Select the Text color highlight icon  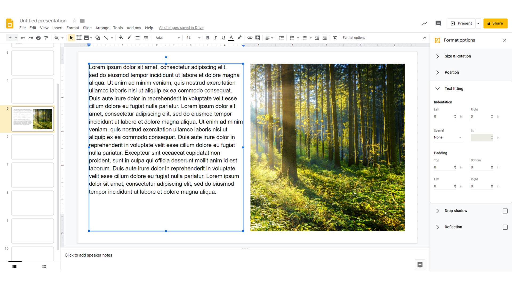click(x=239, y=38)
